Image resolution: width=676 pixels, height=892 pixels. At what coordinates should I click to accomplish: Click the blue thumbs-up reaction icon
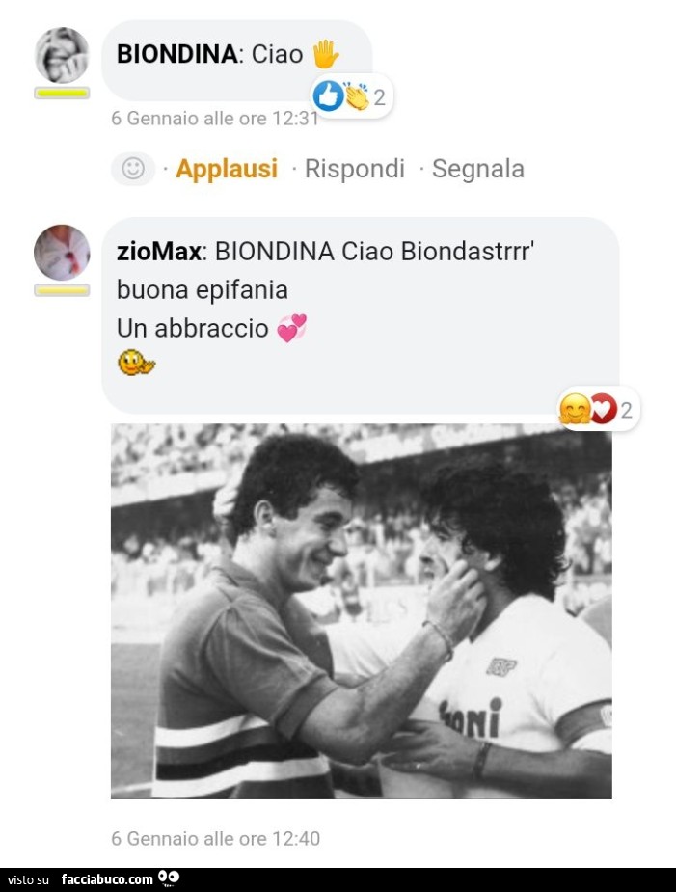point(329,95)
